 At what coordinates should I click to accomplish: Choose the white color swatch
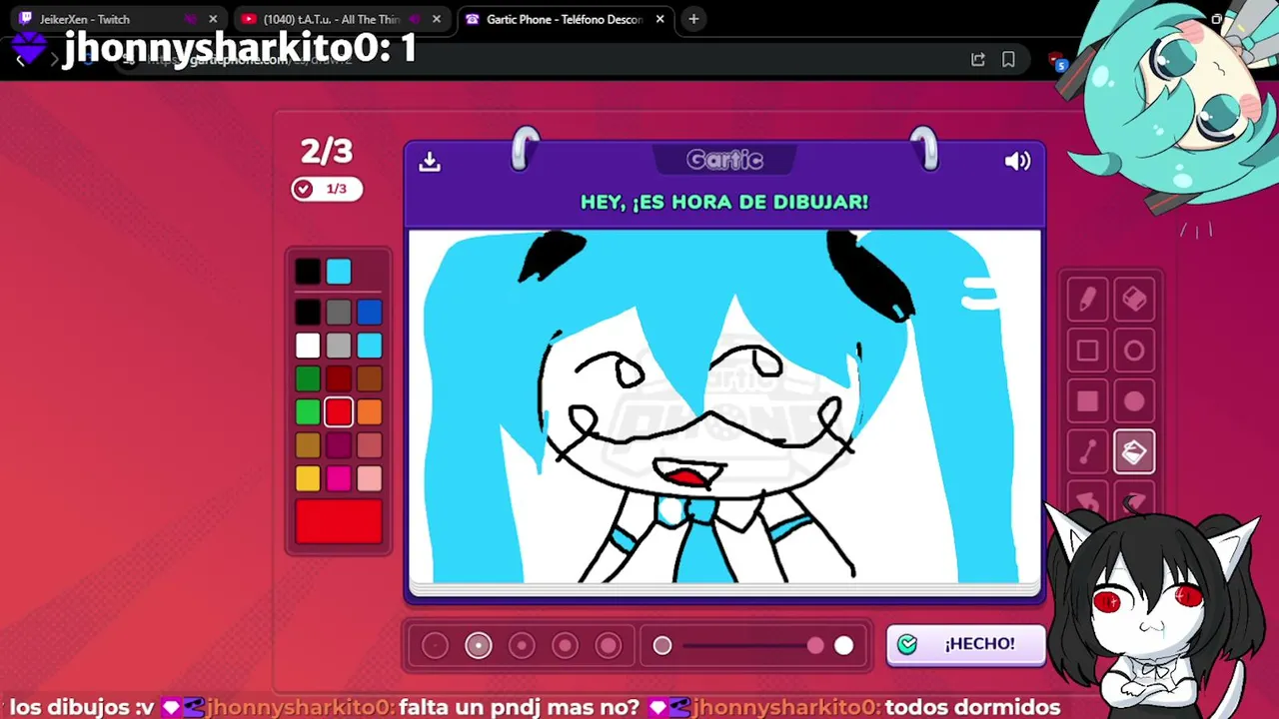(x=308, y=346)
